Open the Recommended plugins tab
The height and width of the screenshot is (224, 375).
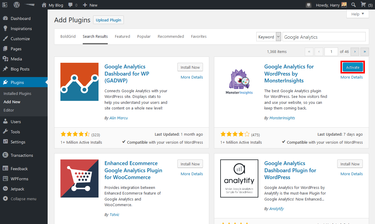[x=171, y=36]
